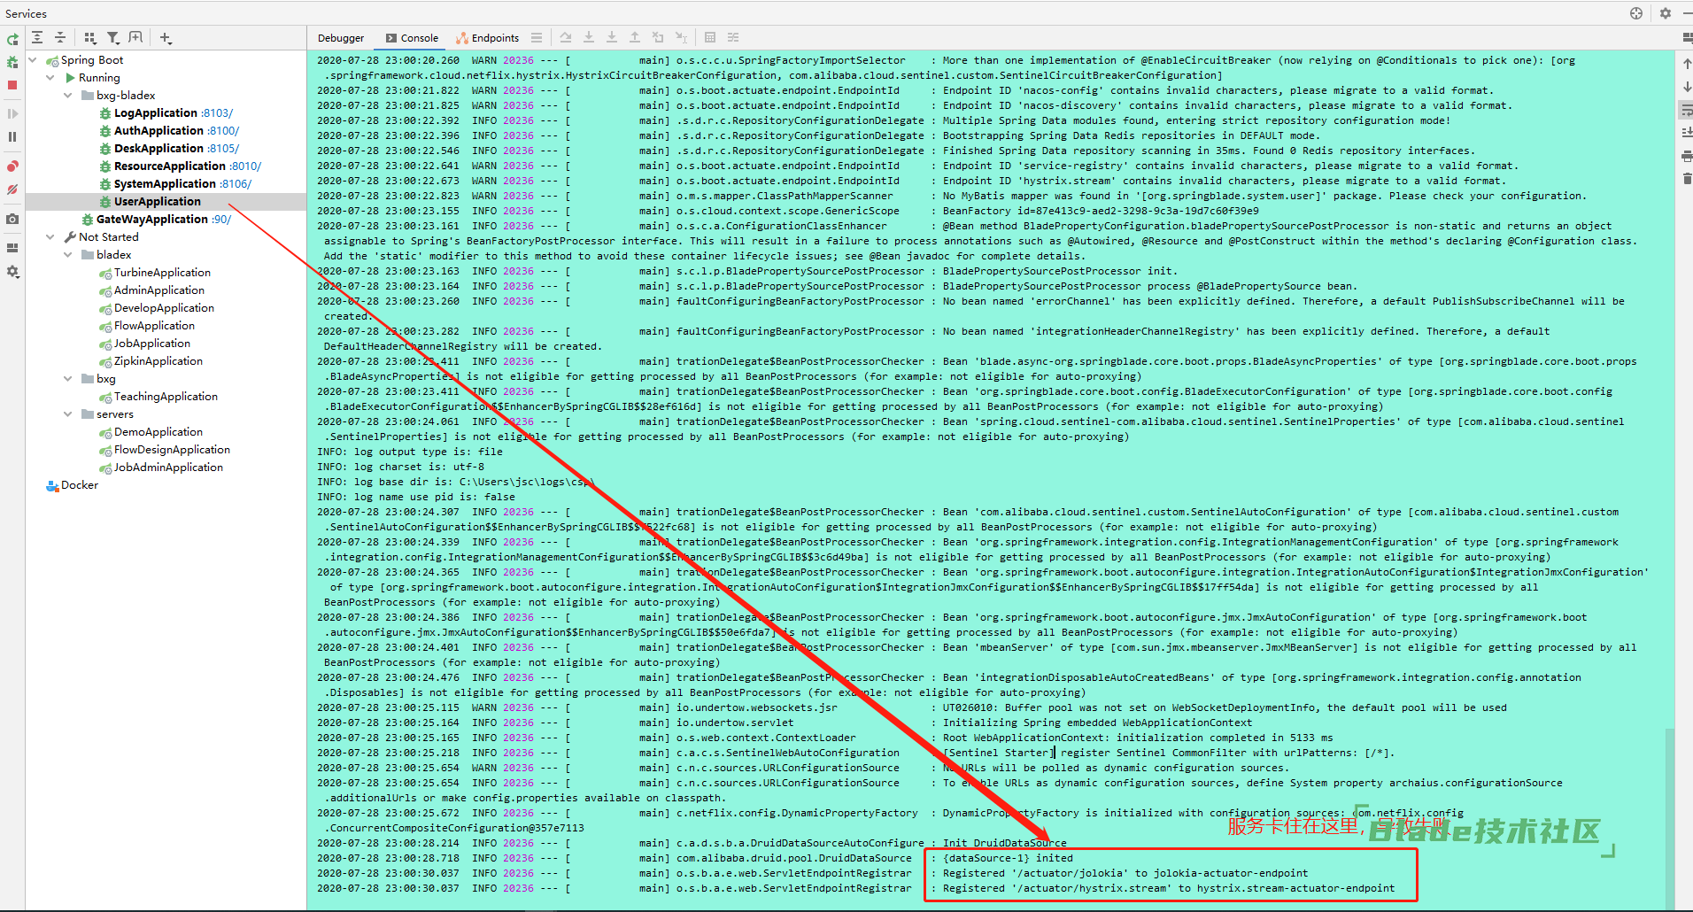Stop the running UserApplication with the red square
The width and height of the screenshot is (1693, 912).
tap(12, 85)
